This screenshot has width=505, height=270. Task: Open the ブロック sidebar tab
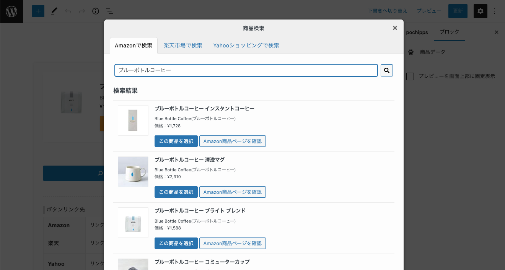tap(450, 32)
